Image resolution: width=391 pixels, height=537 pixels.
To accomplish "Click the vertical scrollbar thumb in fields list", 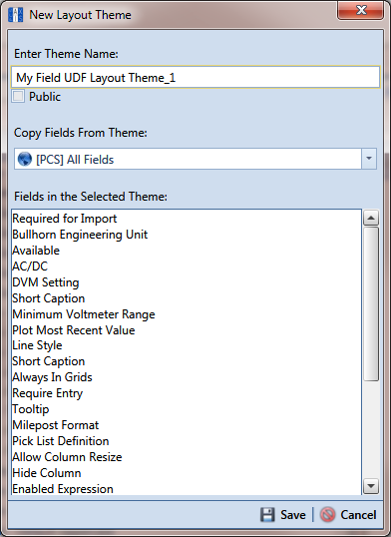I will click(x=371, y=303).
